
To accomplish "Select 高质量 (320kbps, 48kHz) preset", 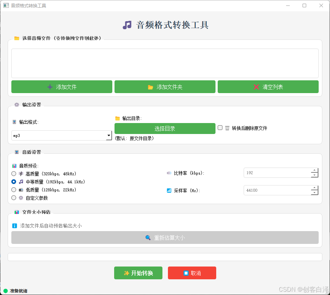I will (14, 174).
